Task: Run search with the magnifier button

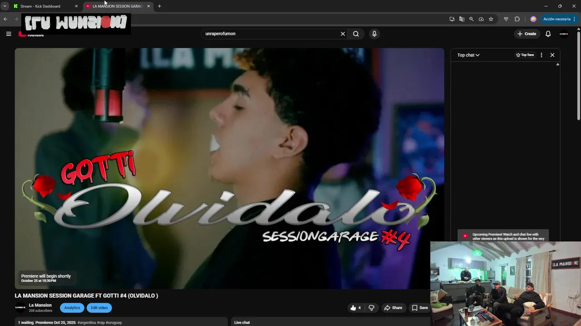Action: 356,34
